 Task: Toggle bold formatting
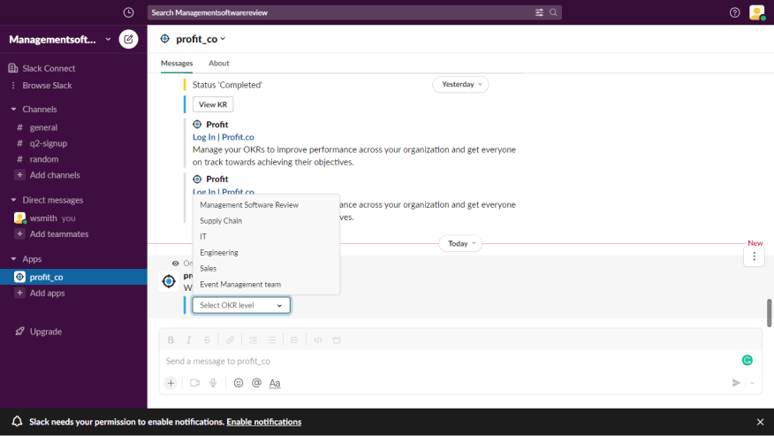171,340
